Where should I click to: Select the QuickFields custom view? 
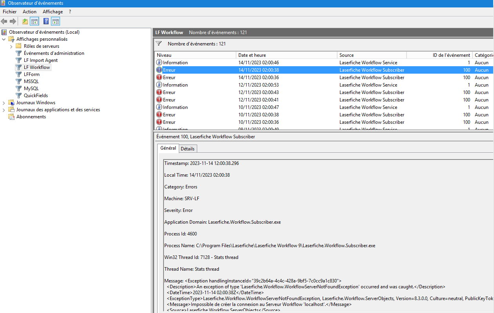[x=36, y=96]
